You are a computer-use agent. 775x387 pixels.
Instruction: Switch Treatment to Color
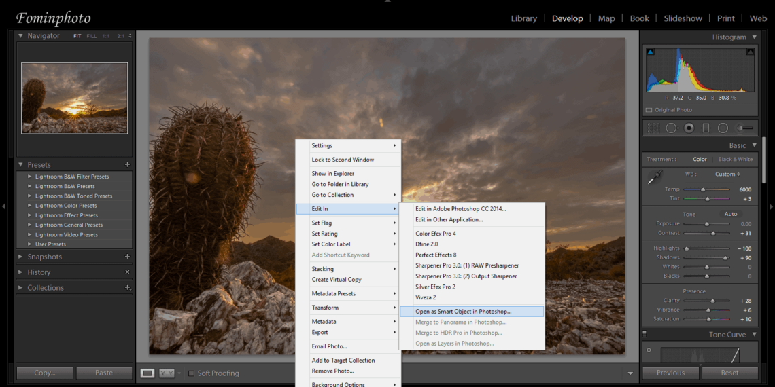700,159
